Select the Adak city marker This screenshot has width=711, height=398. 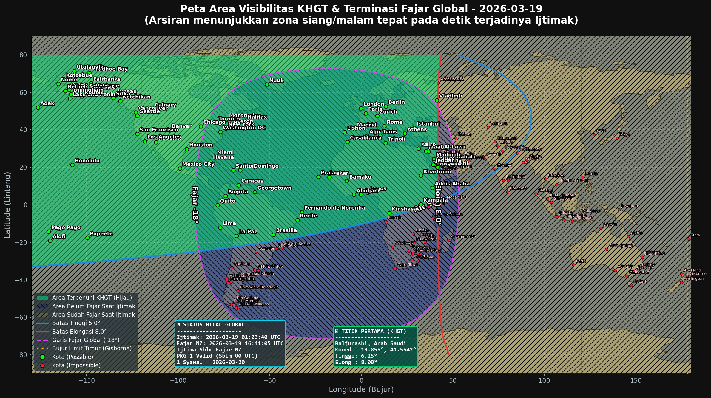point(38,108)
